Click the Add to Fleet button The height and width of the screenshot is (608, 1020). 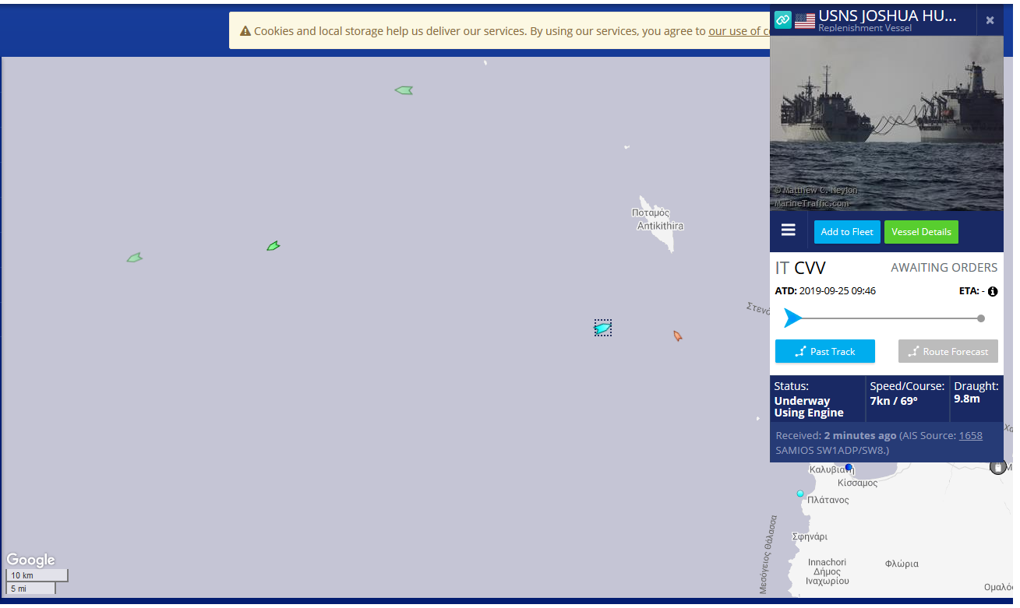(x=846, y=232)
